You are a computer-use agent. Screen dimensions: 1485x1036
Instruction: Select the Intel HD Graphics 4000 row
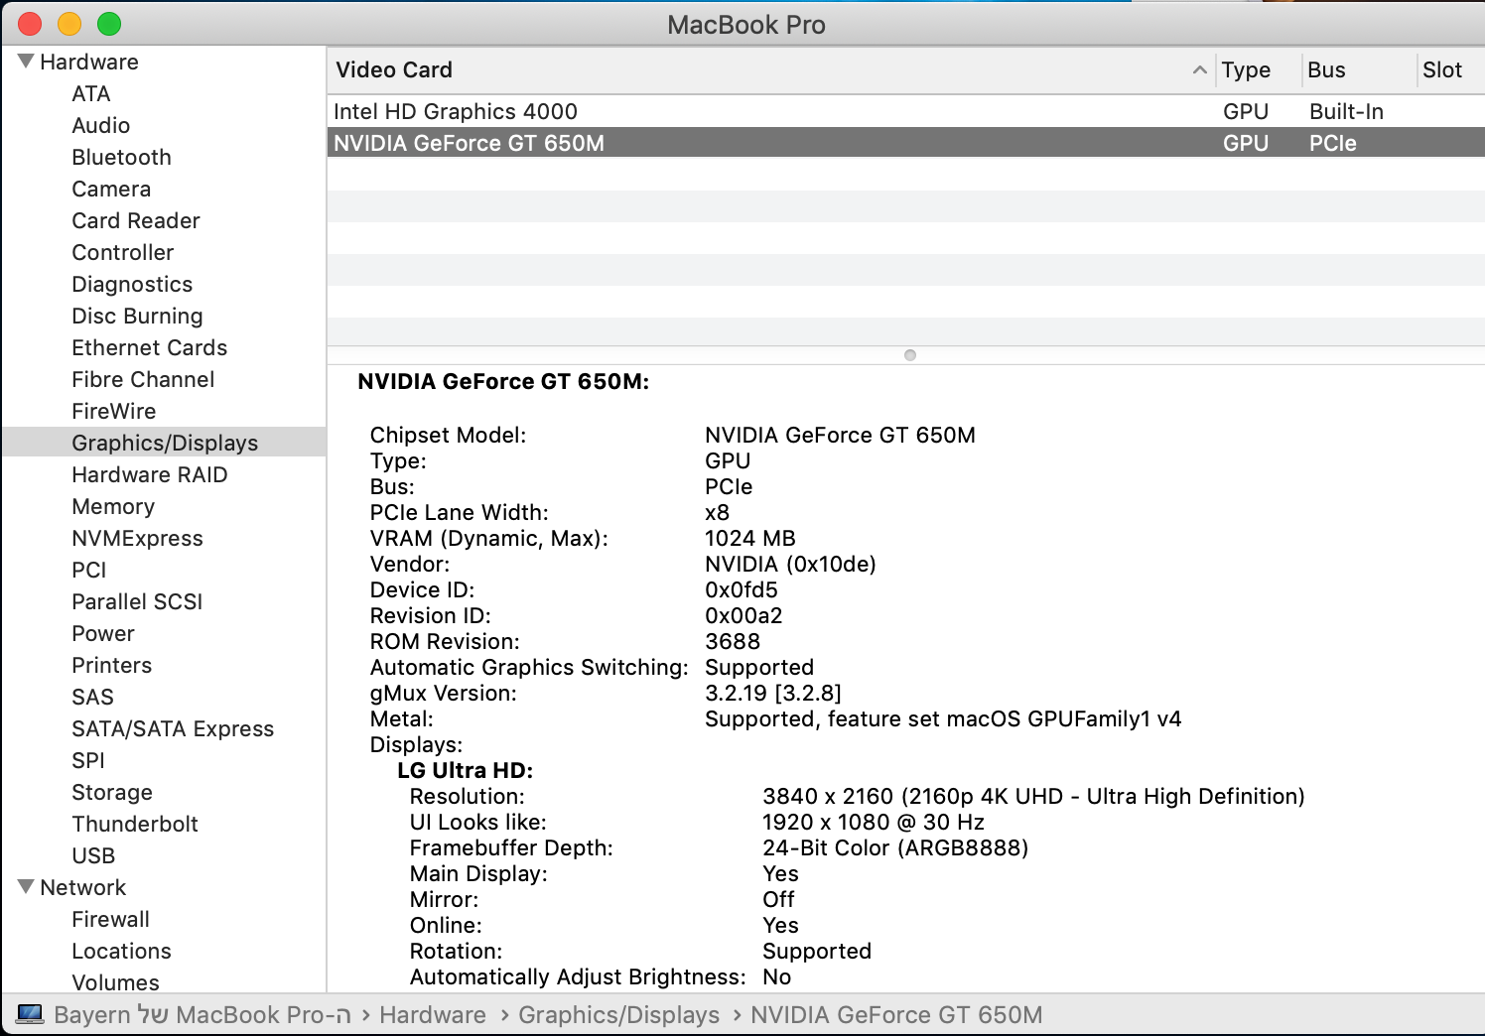coord(905,111)
